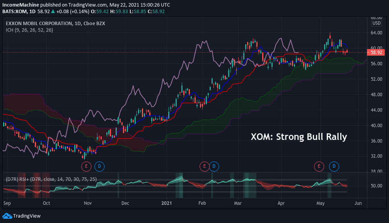Image resolution: width=389 pixels, height=223 pixels.
Task: Click the D dividend marker near May
Action: (x=333, y=167)
